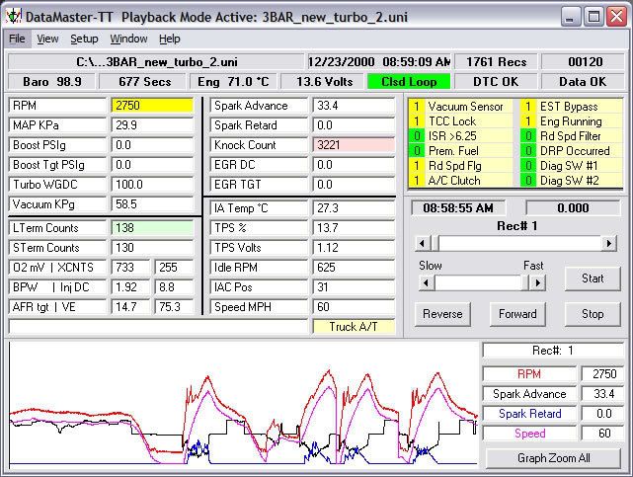
Task: Click the Graph Zoom All button
Action: (x=553, y=458)
